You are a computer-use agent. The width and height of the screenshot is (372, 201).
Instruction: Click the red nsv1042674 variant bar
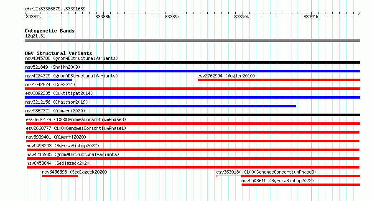192,89
